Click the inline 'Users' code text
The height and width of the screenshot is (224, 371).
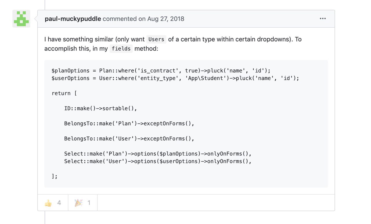pos(156,39)
